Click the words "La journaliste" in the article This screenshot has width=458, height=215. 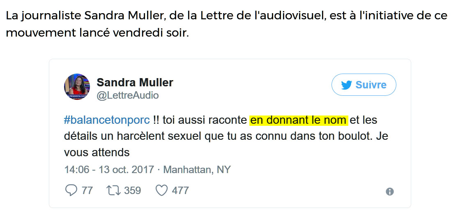point(44,16)
